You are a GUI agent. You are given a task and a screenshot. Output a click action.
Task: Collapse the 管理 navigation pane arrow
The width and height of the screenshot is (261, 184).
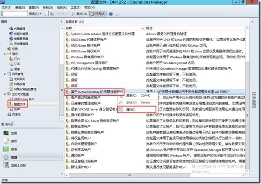point(61,21)
